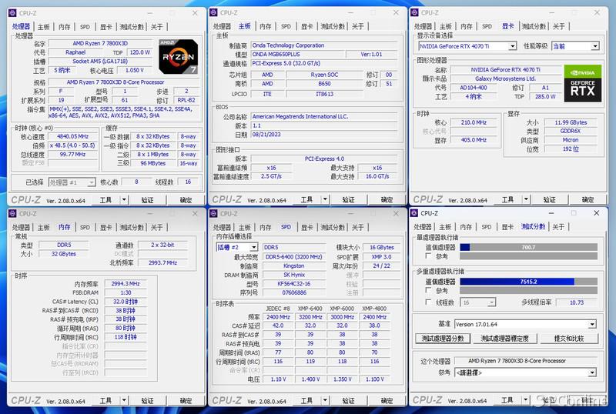Open the <请选择> reference processor dropdown
616x414 pixels.
pos(525,372)
